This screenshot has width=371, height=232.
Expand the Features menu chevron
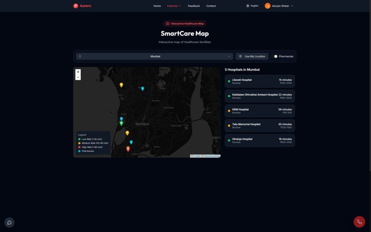[180, 6]
